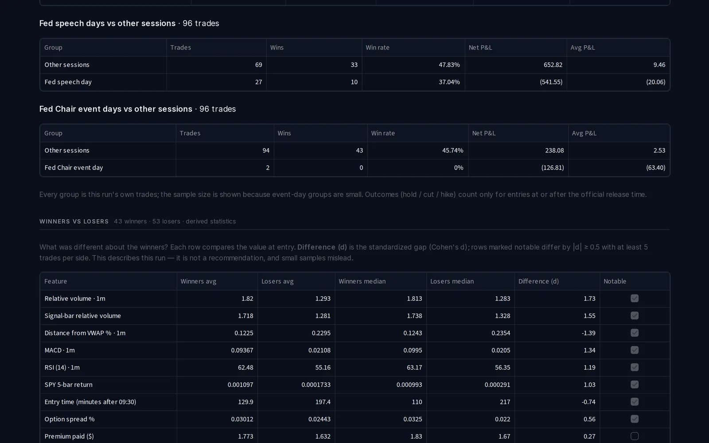Screen dimensions: 709x443
Task: Uncheck the Notable box for MACD · 1m
Action: (635, 350)
